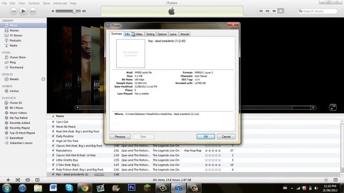Click the high volume speaker icon
Viewport: 344px width, 193px height.
[84, 11]
